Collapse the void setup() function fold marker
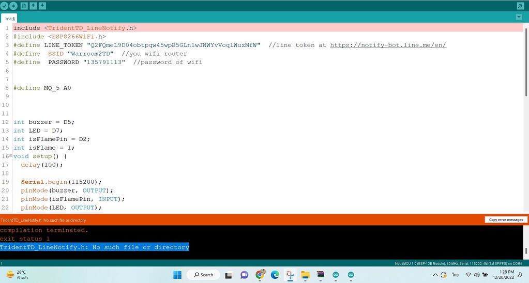The width and height of the screenshot is (529, 283). 11,156
